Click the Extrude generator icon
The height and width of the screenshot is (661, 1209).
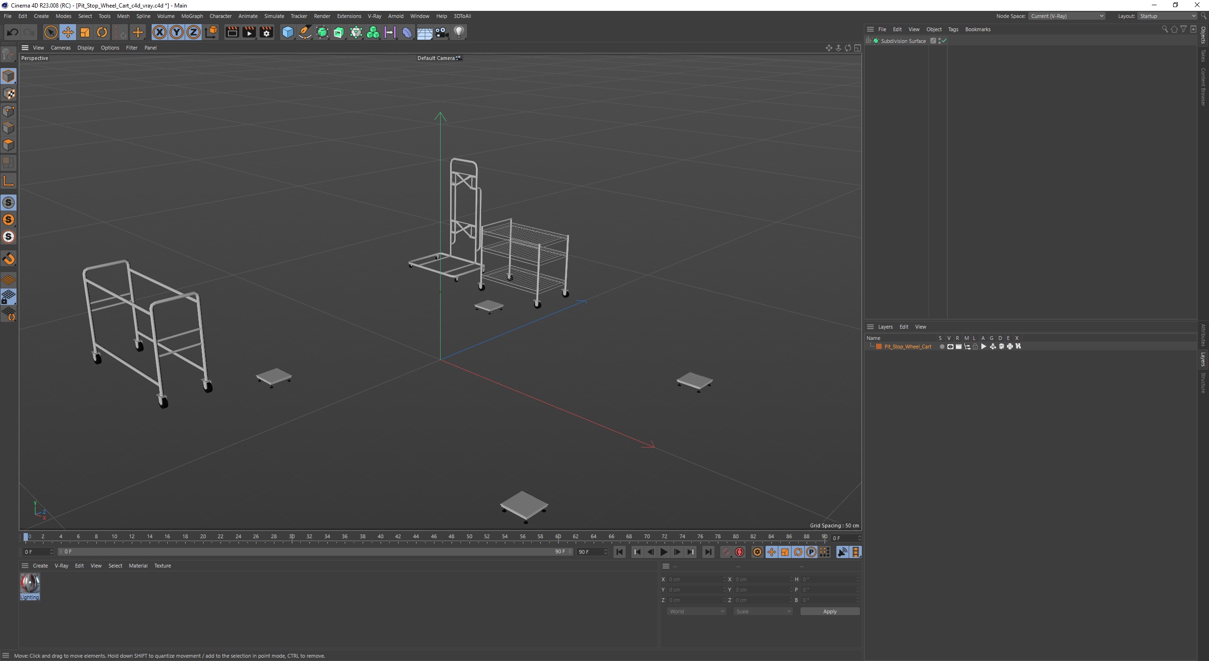point(339,32)
